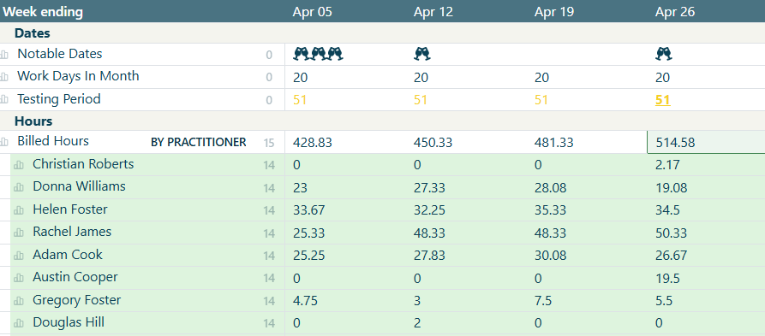
Task: Select the highlighted 514.58 Billed Hours cell
Action: tap(706, 142)
